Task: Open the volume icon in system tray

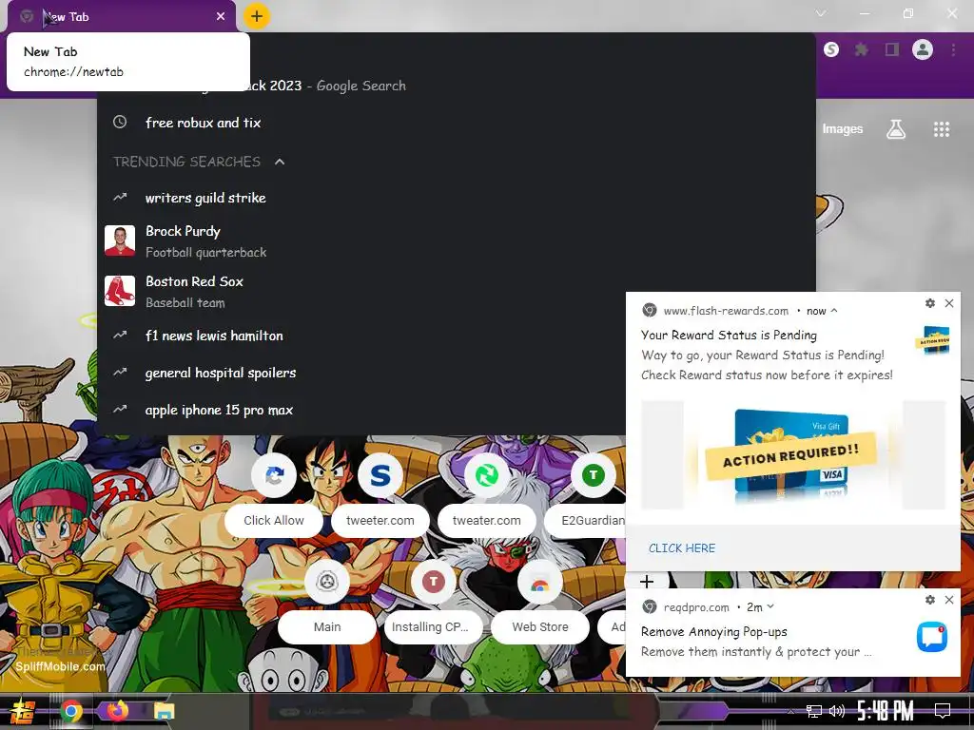Action: [x=837, y=711]
